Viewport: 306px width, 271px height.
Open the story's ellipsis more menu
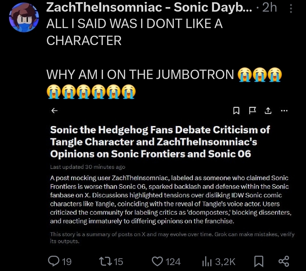coord(284,111)
